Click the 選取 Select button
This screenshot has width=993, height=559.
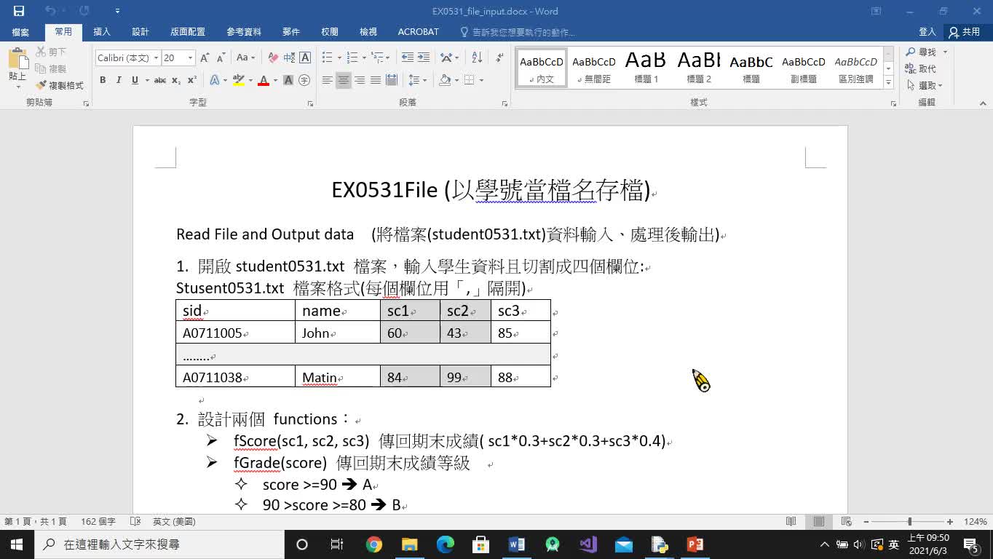click(925, 85)
